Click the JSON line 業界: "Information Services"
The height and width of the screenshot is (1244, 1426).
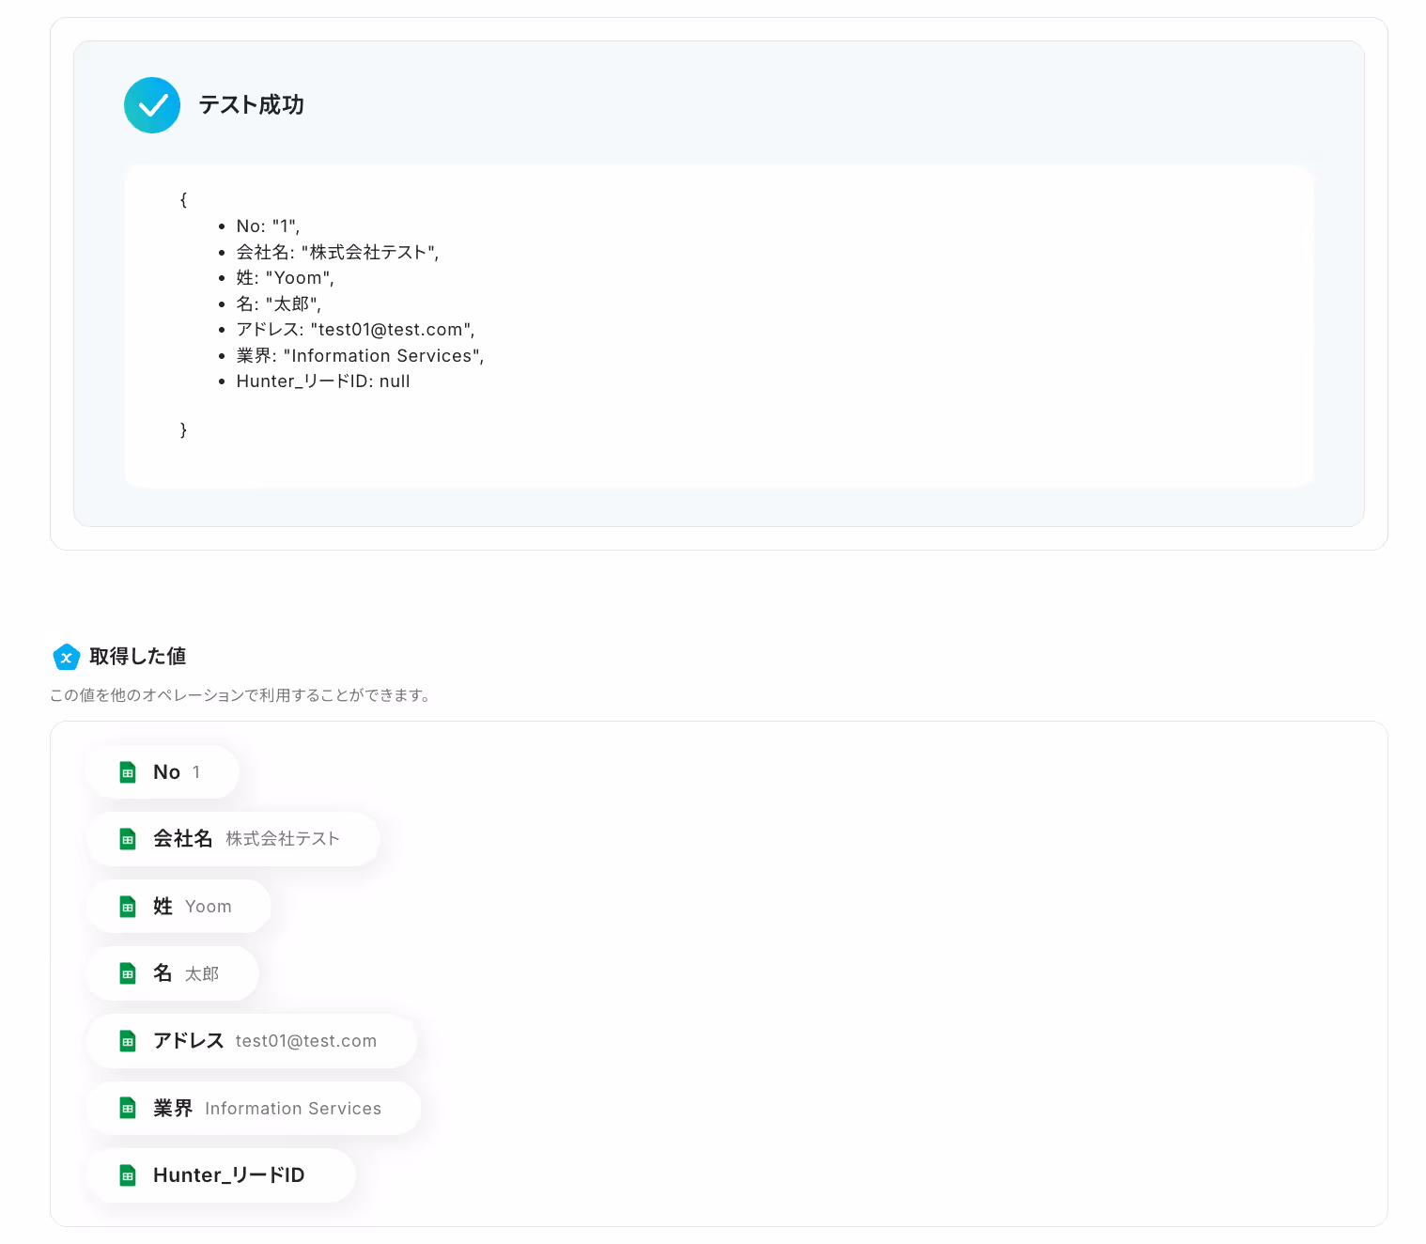(x=360, y=355)
